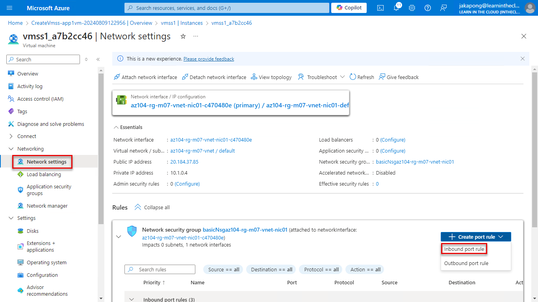The width and height of the screenshot is (538, 302).
Task: Go to vmss1 | Instances breadcrumb
Action: coord(182,23)
